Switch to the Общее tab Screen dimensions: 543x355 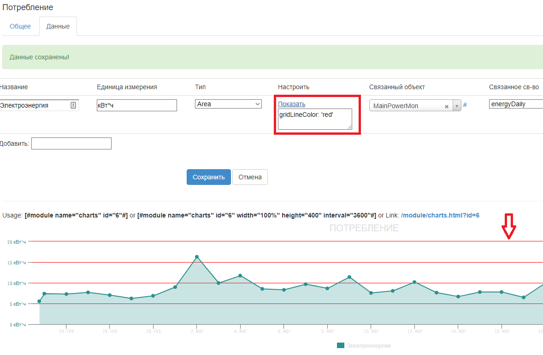coord(20,26)
